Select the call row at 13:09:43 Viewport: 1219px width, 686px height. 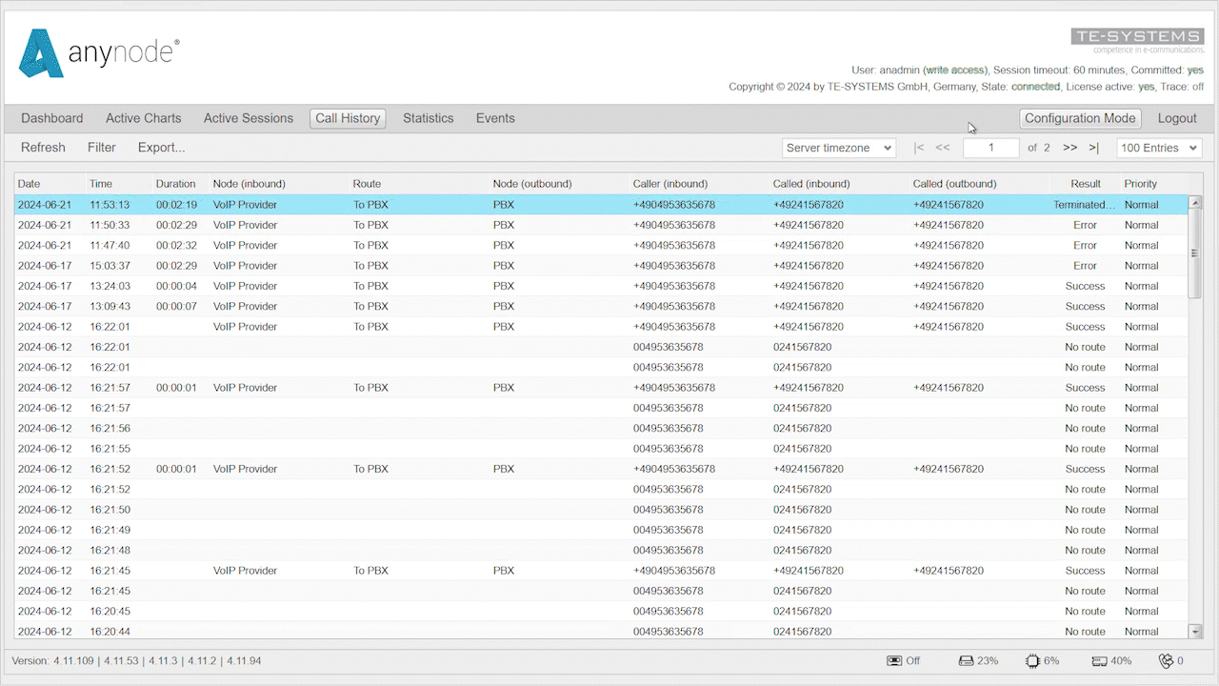click(x=602, y=306)
